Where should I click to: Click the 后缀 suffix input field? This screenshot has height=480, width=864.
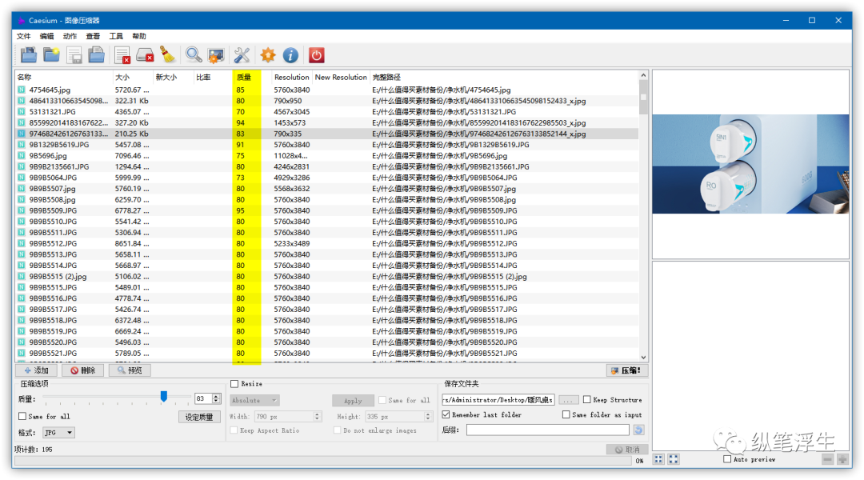548,430
